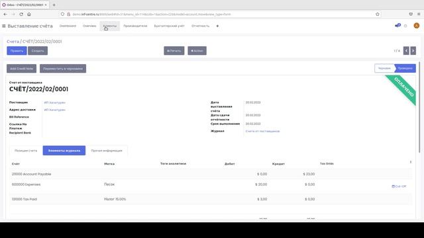Go back with browser back arrow

[x=5, y=14]
